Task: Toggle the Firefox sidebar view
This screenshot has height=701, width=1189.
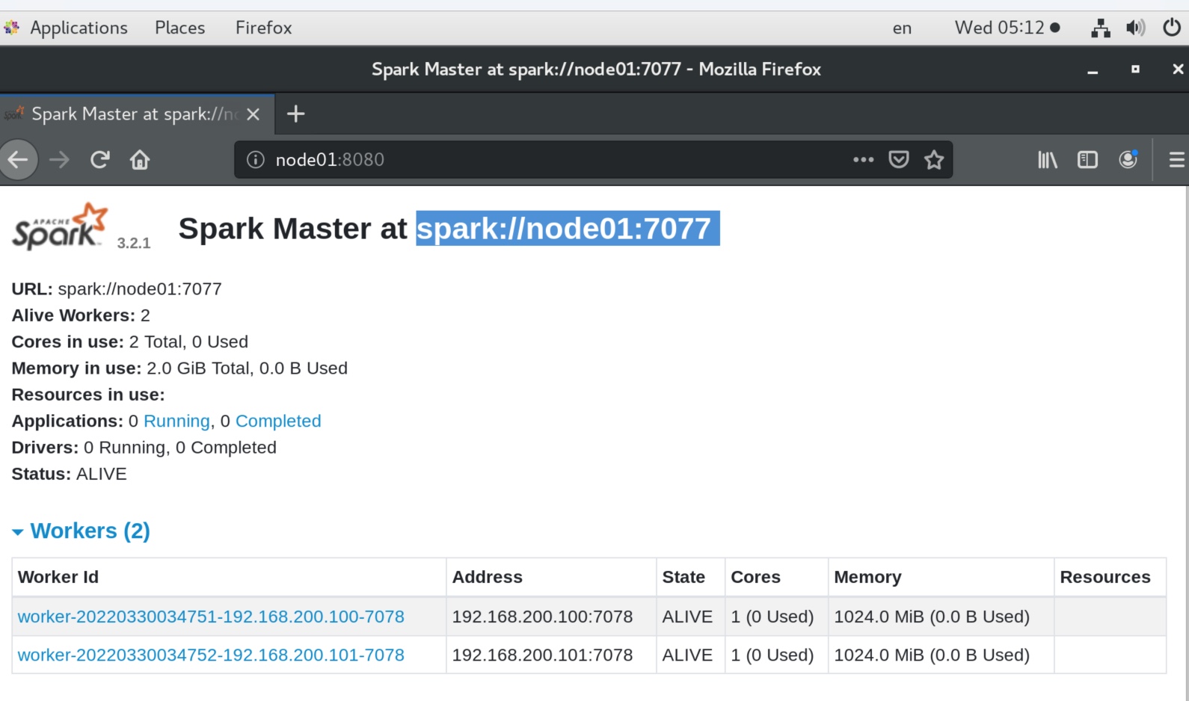Action: coord(1087,159)
